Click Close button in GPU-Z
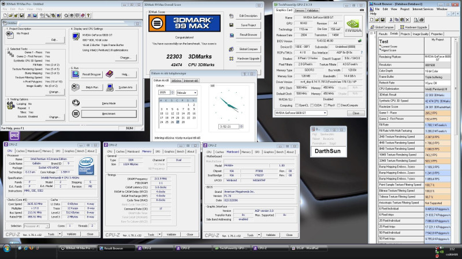The height and width of the screenshot is (259, 462). (x=356, y=113)
